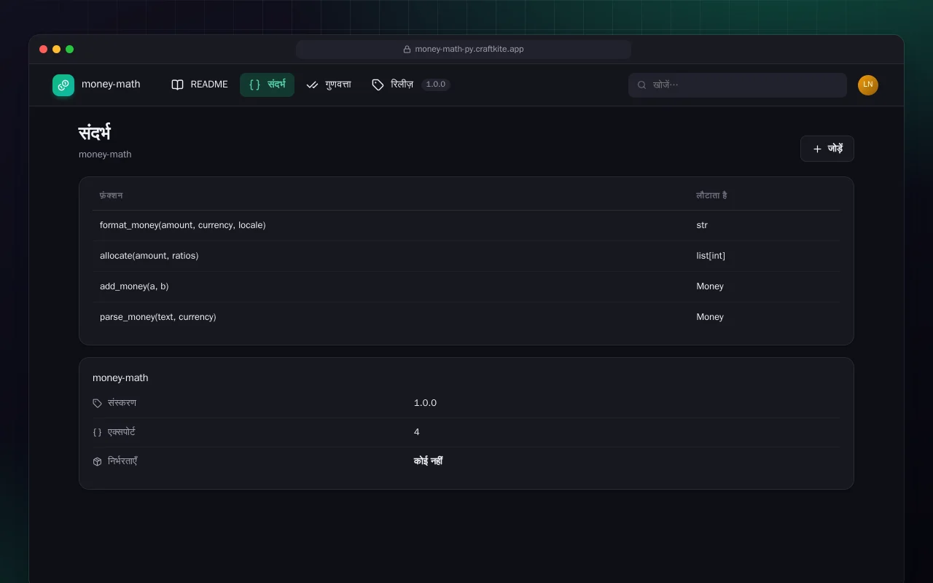Select format_money(amount, currency, locale) row
The height and width of the screenshot is (583, 933).
(466, 225)
